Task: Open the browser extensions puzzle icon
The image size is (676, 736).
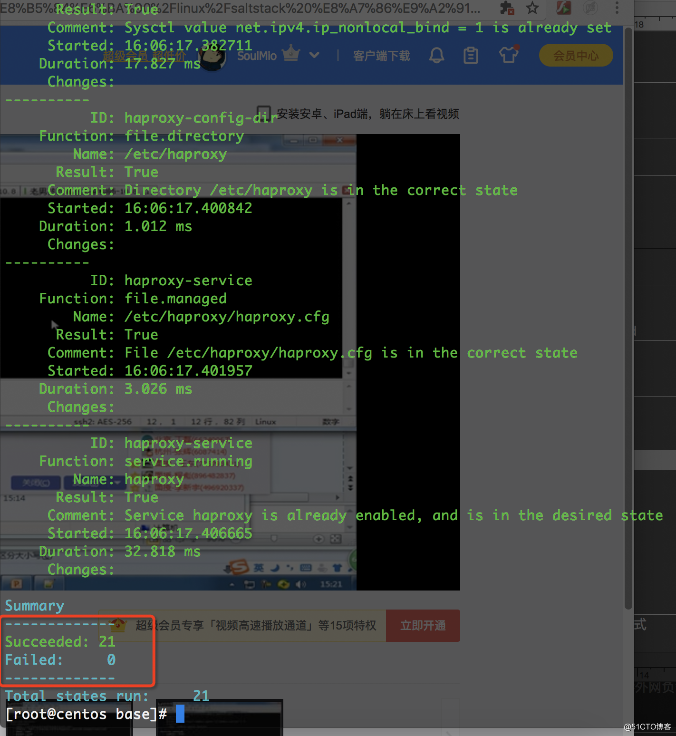Action: (x=507, y=8)
